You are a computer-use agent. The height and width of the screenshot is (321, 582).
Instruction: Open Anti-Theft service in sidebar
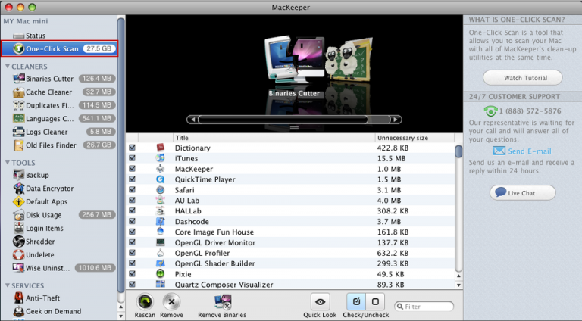tap(43, 298)
